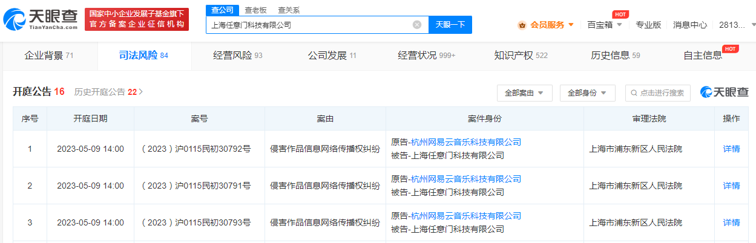The height and width of the screenshot is (243, 756).
Task: Expand the 2813... account dropdown
Action: (737, 25)
